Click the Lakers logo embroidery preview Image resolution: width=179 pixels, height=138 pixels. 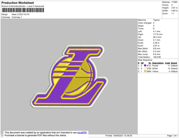[x=69, y=76]
